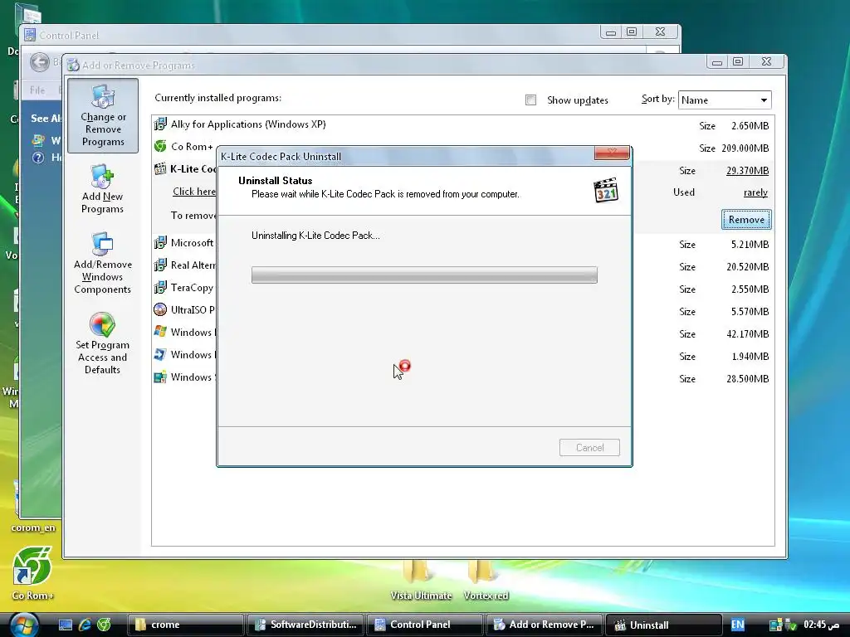Click the Real Alternative entry icon
This screenshot has width=850, height=637.
point(160,265)
